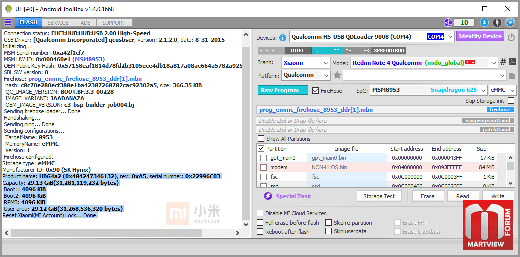Select the MEDIATEK platform tab
The height and width of the screenshot is (257, 520).
358,51
